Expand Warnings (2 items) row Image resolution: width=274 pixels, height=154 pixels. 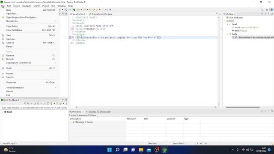tap(71, 122)
